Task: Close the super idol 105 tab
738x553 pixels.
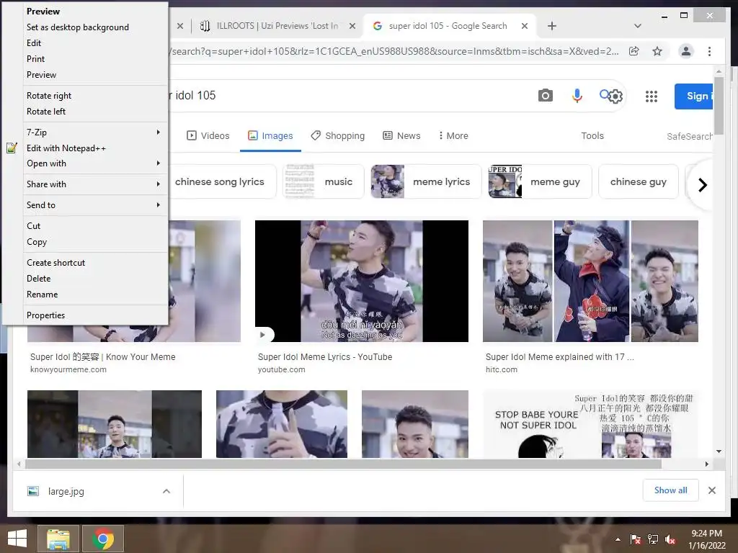Action: (525, 26)
